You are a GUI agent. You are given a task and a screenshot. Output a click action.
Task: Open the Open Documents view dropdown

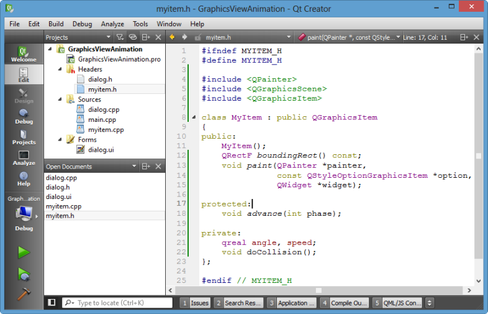pyautogui.click(x=134, y=166)
